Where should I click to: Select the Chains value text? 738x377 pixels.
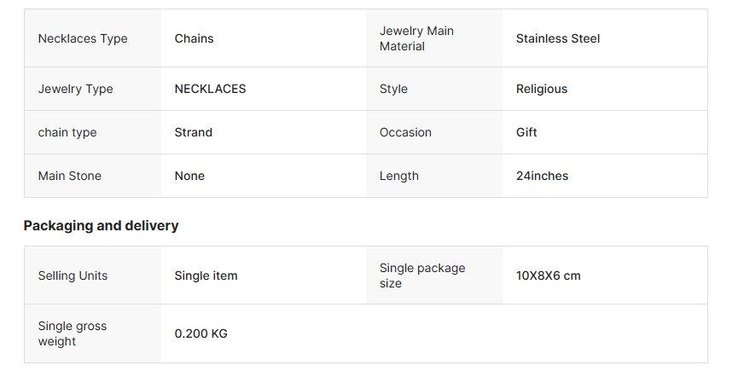pos(194,38)
